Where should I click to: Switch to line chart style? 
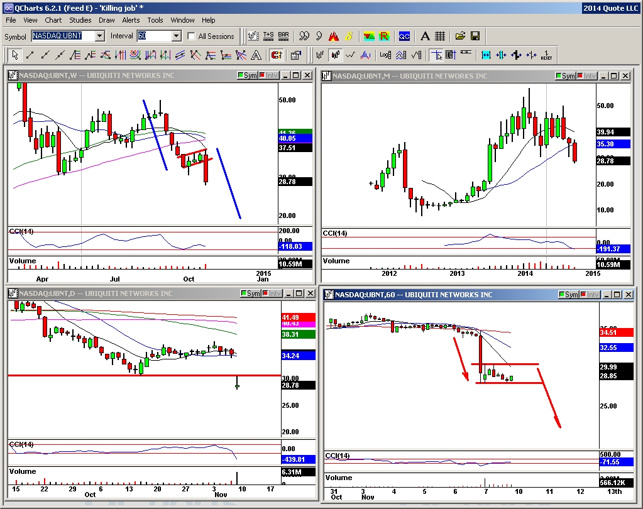coord(350,55)
